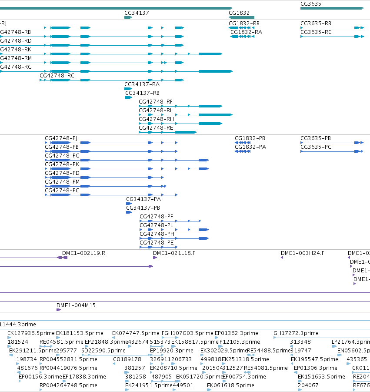Image resolution: width=370 pixels, height=392 pixels.
Task: Open transcript CG1832-RA
Action: click(247, 32)
